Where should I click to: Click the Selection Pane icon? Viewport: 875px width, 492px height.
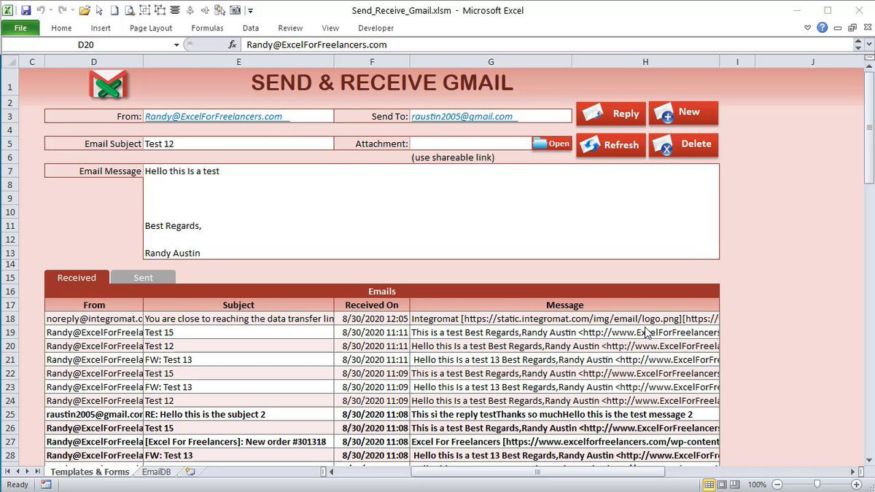220,10
